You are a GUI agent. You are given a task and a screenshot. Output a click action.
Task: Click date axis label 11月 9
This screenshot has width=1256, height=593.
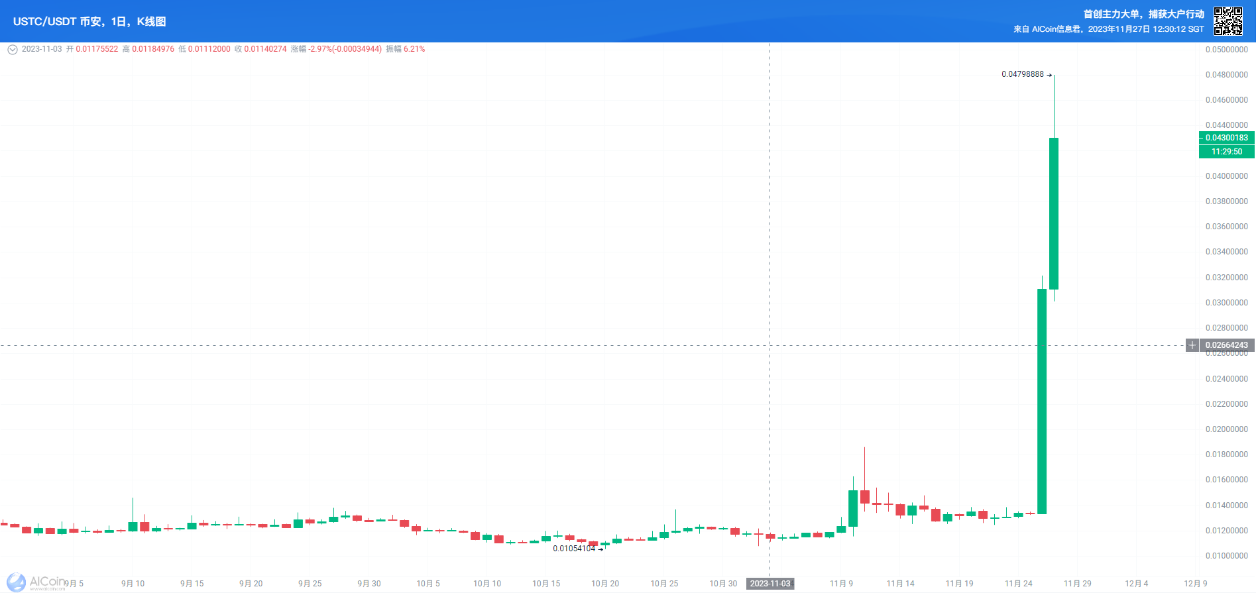841,584
